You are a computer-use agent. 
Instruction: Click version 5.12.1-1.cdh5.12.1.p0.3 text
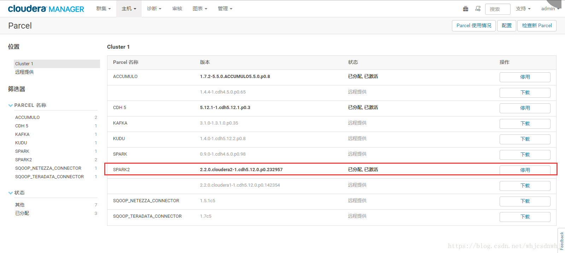pos(225,108)
